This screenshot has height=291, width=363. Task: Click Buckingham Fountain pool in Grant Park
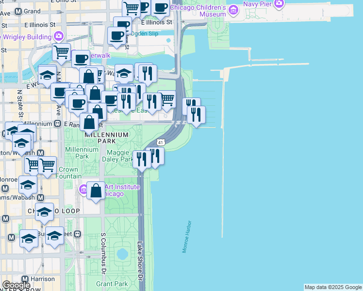[122, 255]
